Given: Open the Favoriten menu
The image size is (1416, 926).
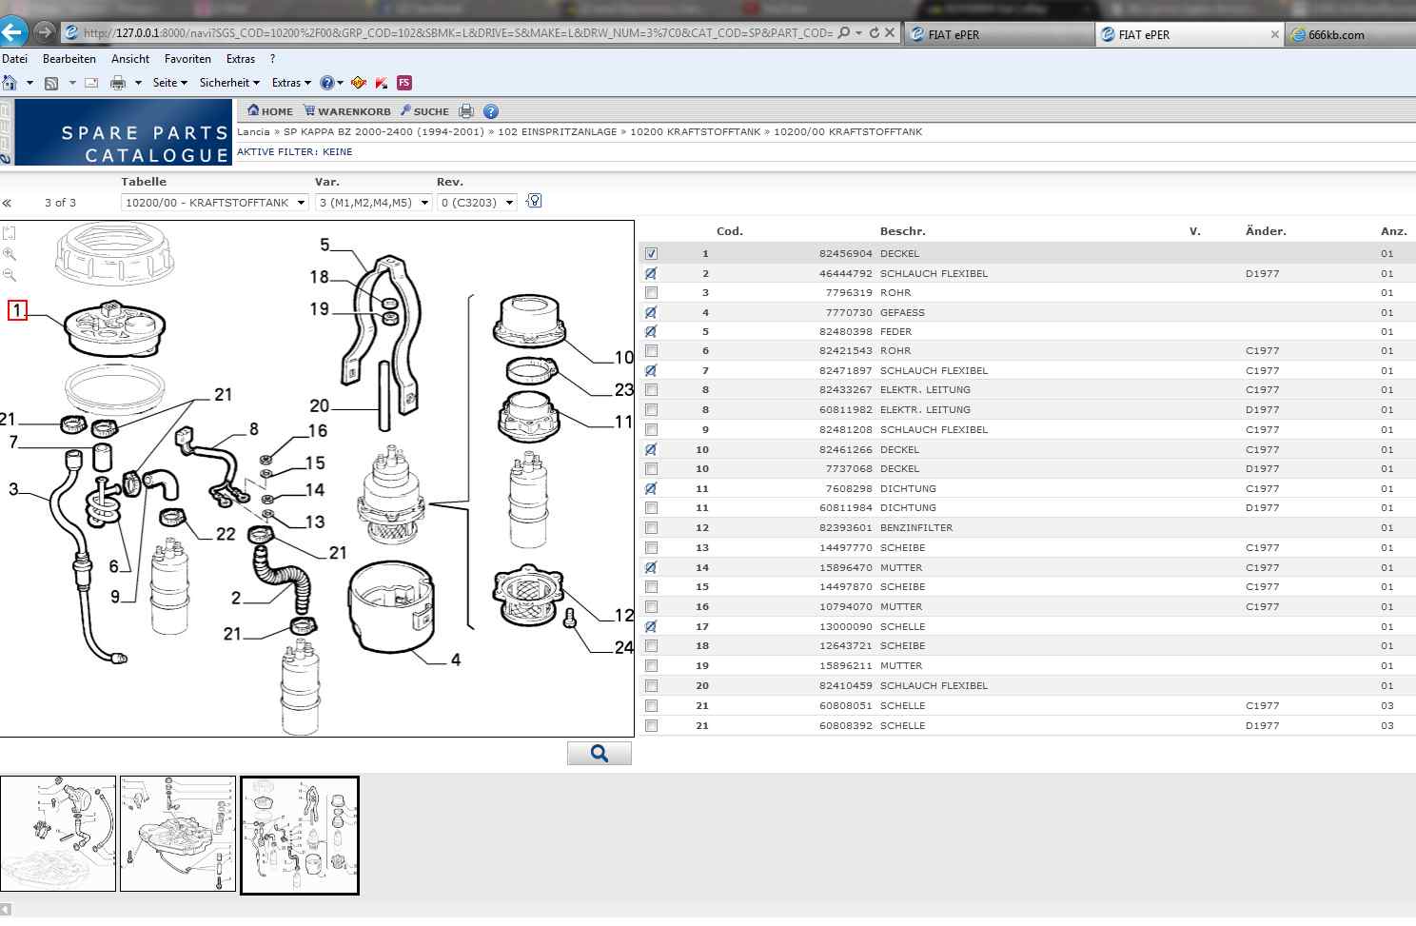Looking at the screenshot, I should [187, 59].
